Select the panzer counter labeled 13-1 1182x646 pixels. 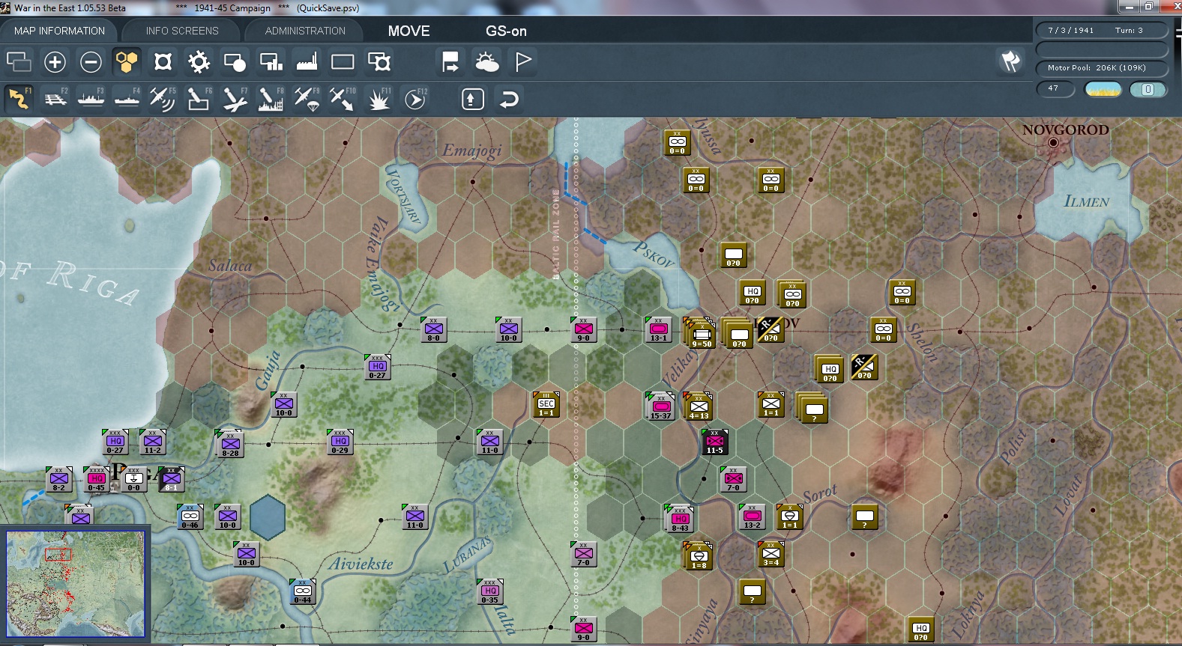point(659,330)
